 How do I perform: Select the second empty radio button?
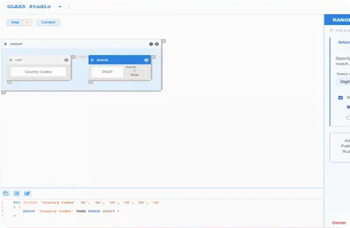[x=348, y=118]
